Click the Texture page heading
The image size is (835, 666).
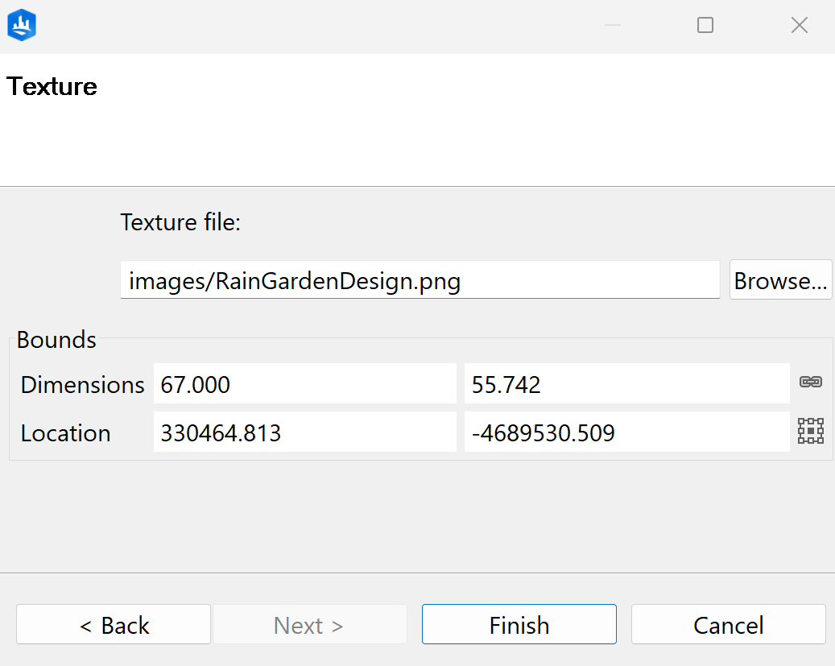pyautogui.click(x=52, y=86)
